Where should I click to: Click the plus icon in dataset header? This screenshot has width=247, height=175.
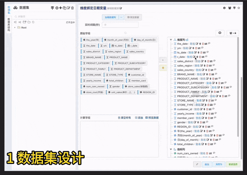click(60, 8)
